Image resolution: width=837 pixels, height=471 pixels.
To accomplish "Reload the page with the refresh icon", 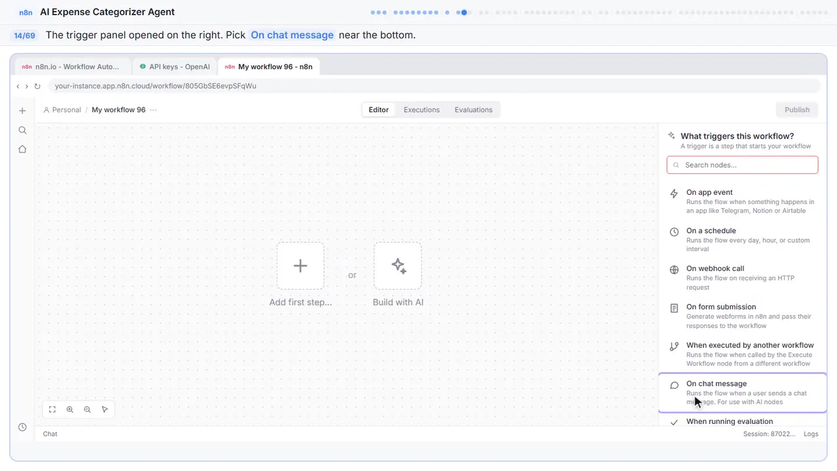I will click(x=37, y=86).
